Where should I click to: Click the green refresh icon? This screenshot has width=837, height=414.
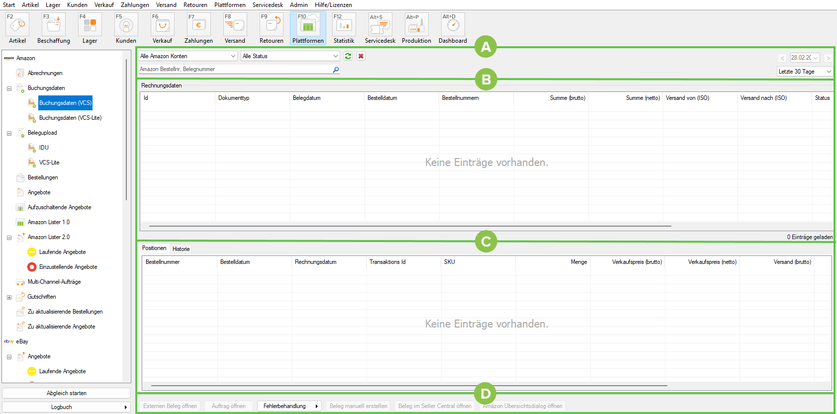[x=348, y=56]
